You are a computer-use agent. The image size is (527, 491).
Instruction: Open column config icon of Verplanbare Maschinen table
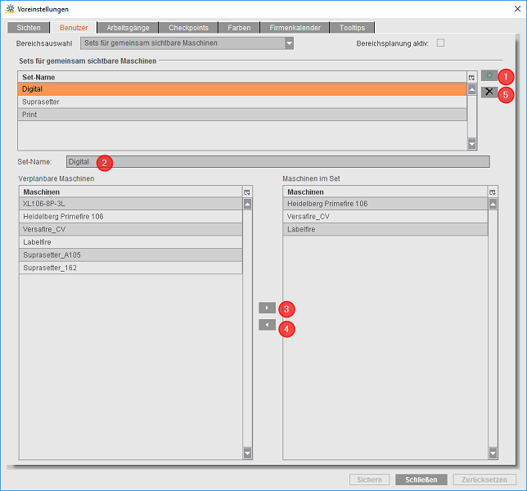tap(247, 192)
